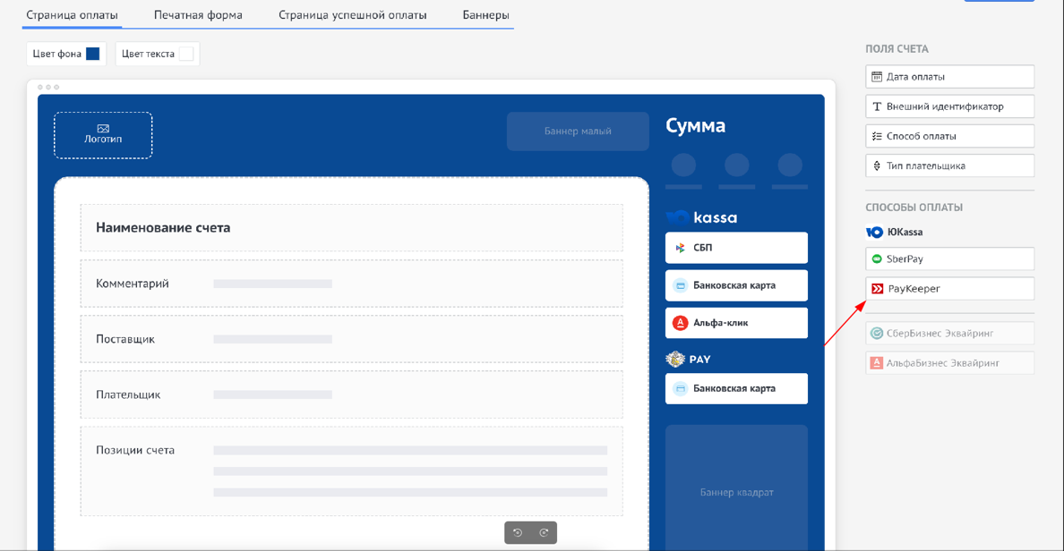Select the Наименование счета block
Image resolution: width=1064 pixels, height=551 pixels.
coord(351,228)
